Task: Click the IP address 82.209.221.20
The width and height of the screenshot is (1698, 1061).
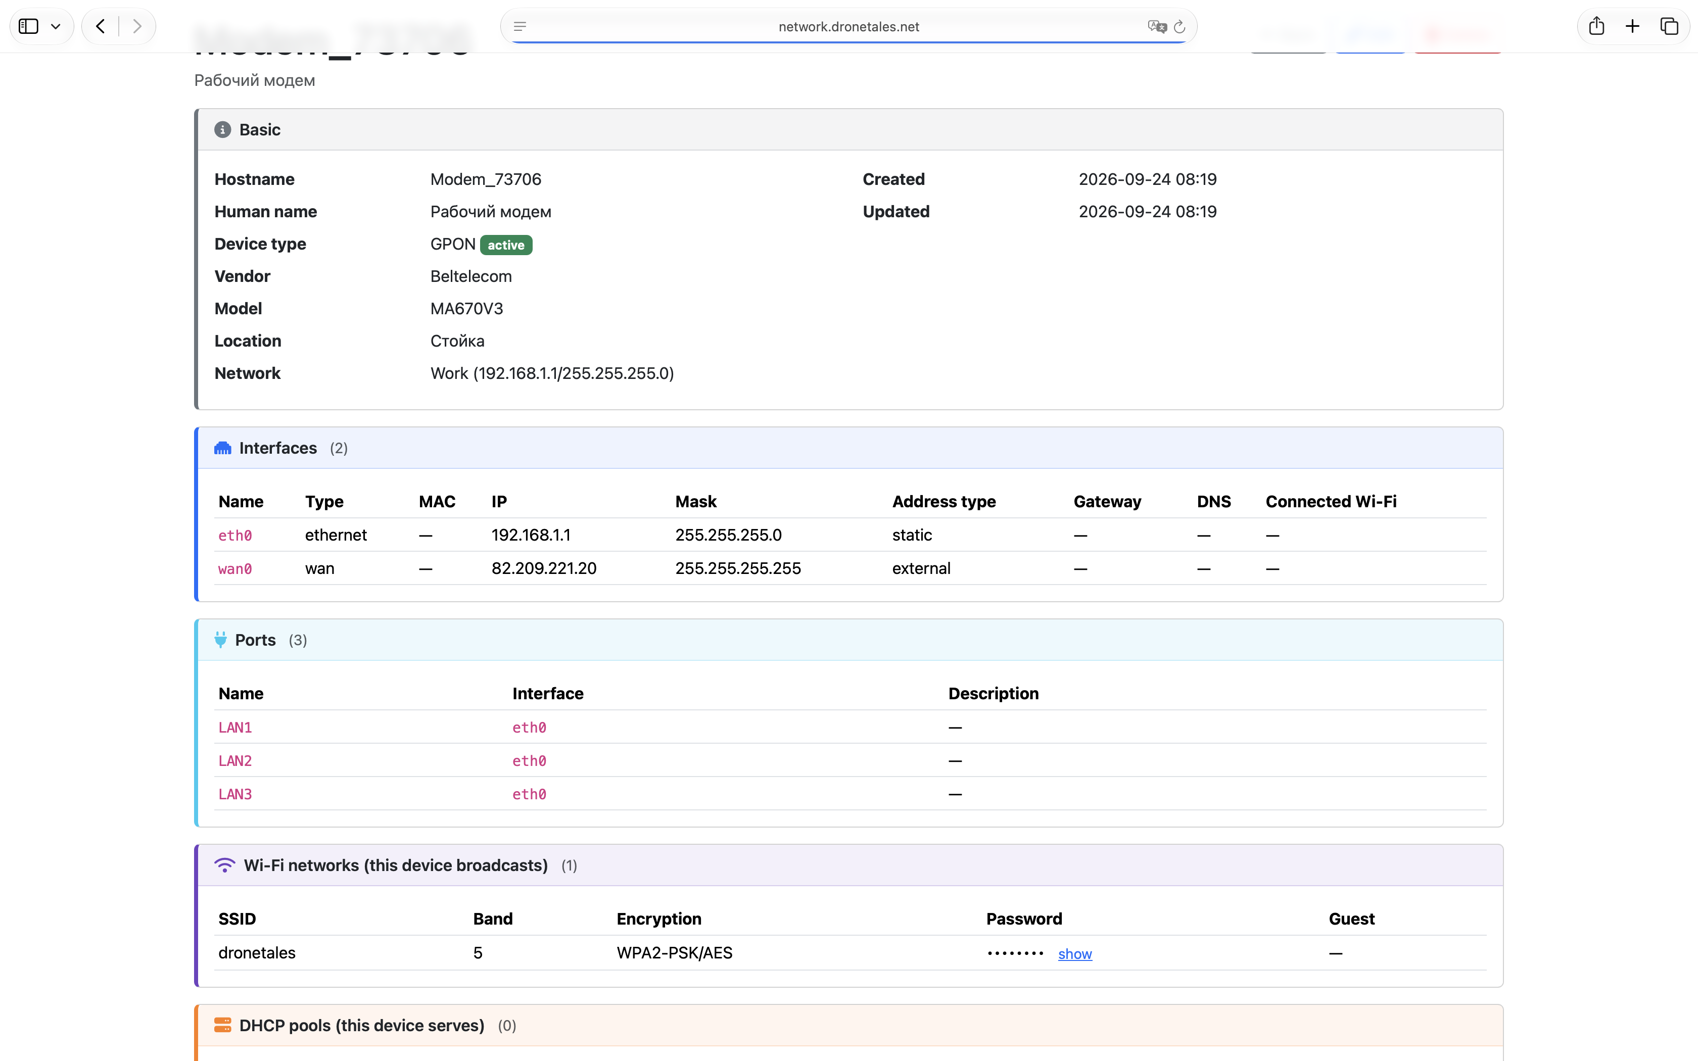Action: tap(544, 568)
